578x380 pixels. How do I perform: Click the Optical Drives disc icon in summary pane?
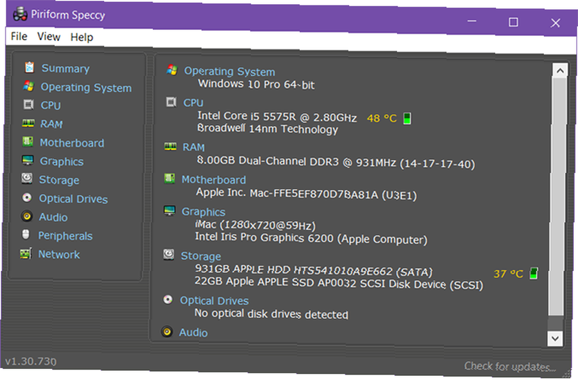pyautogui.click(x=168, y=300)
